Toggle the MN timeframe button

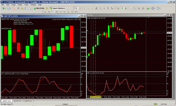[x=76, y=12]
